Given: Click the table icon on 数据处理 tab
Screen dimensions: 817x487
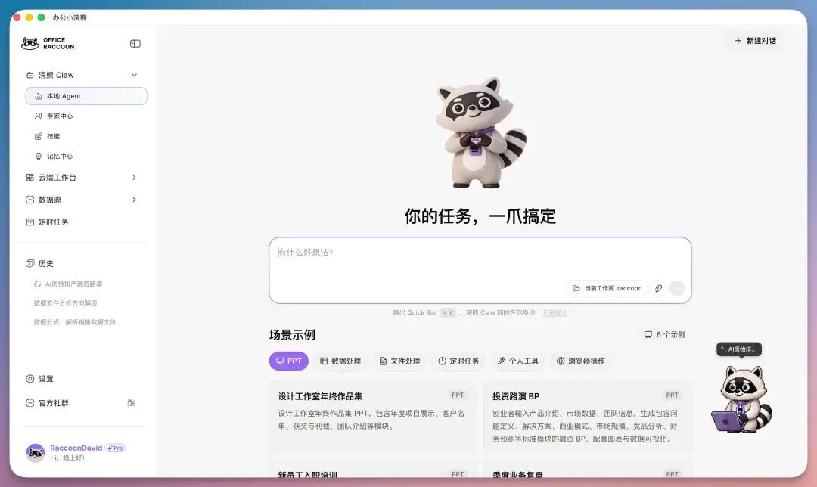Looking at the screenshot, I should pos(324,361).
